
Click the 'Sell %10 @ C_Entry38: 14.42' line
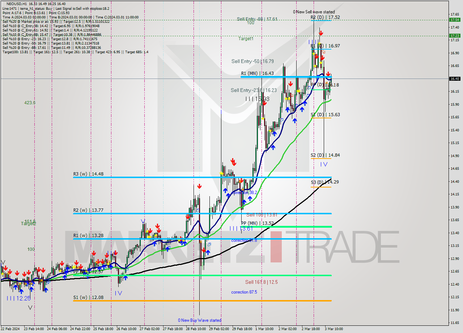coord(51,26)
